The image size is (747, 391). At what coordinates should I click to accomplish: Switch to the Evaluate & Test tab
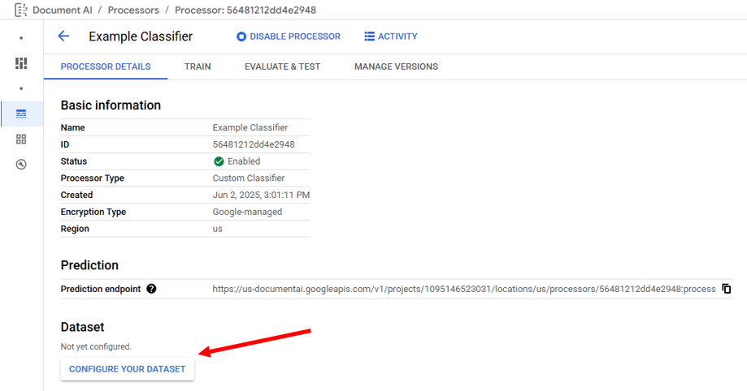click(282, 67)
